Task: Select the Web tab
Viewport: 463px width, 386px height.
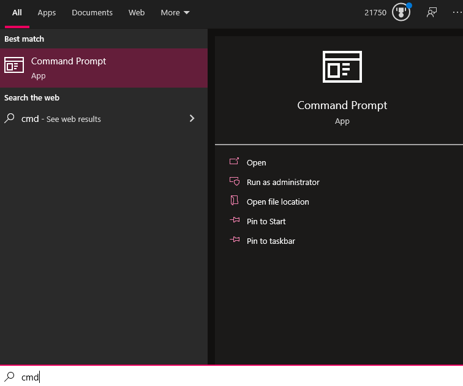Action: (x=137, y=13)
